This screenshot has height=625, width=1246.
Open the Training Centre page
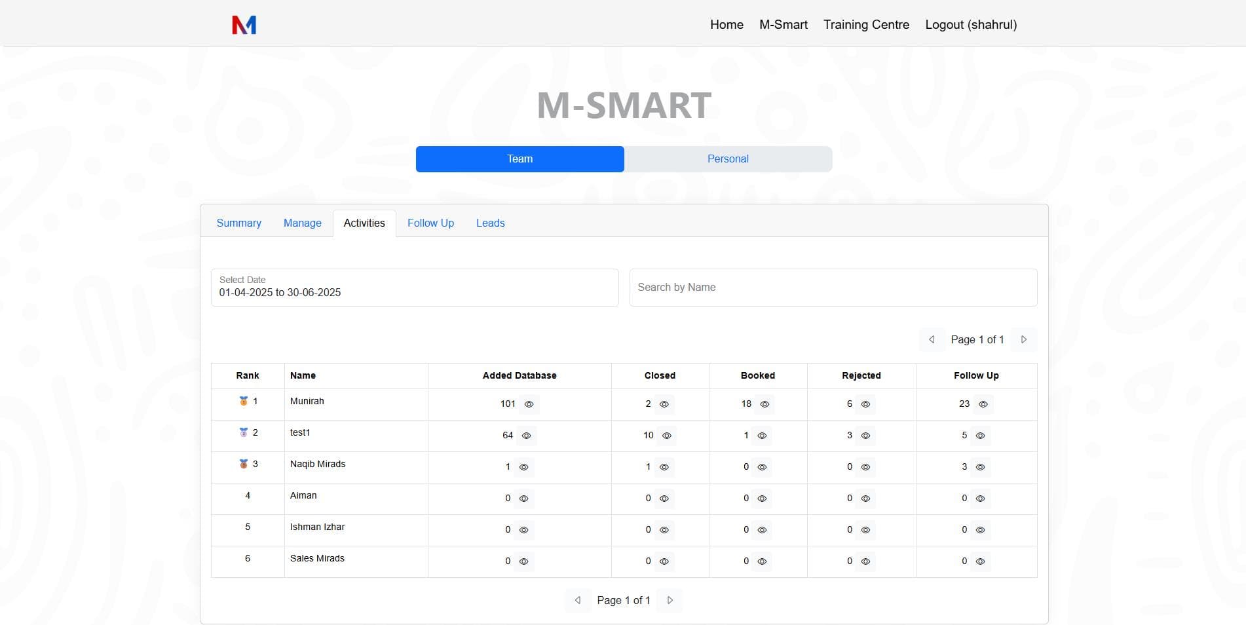pos(865,24)
